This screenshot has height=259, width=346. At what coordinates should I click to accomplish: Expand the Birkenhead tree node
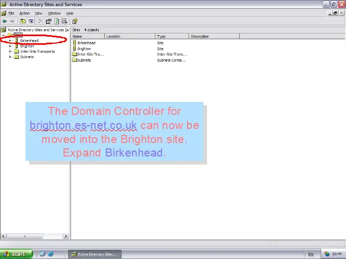[x=10, y=40]
